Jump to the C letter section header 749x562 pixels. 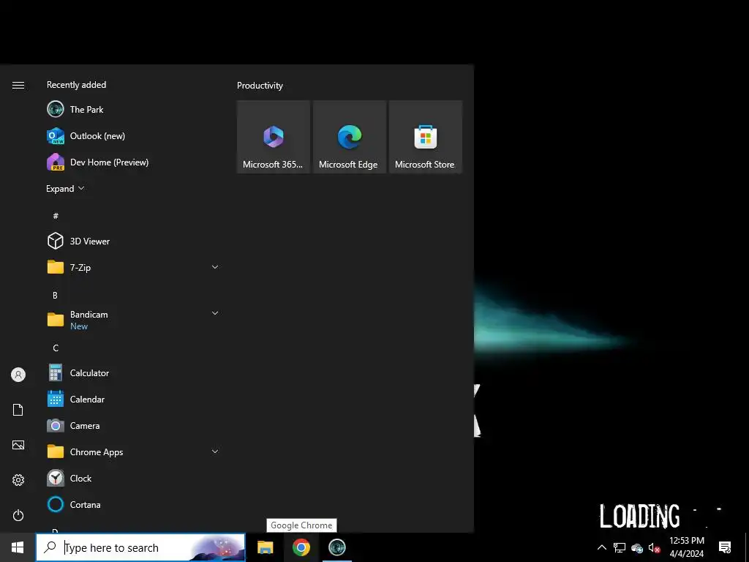point(56,348)
